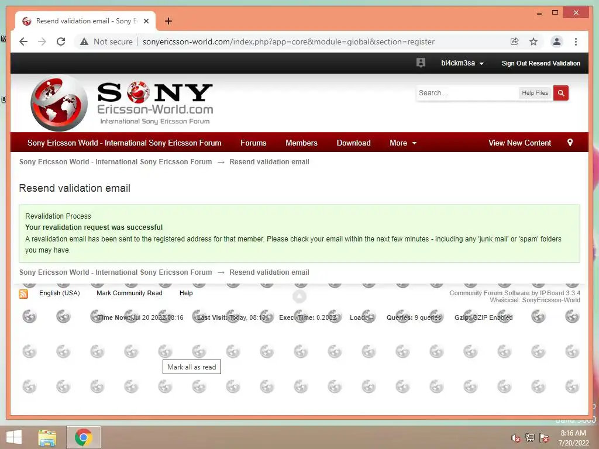The width and height of the screenshot is (599, 449).
Task: Expand the More navigation dropdown
Action: tap(402, 143)
